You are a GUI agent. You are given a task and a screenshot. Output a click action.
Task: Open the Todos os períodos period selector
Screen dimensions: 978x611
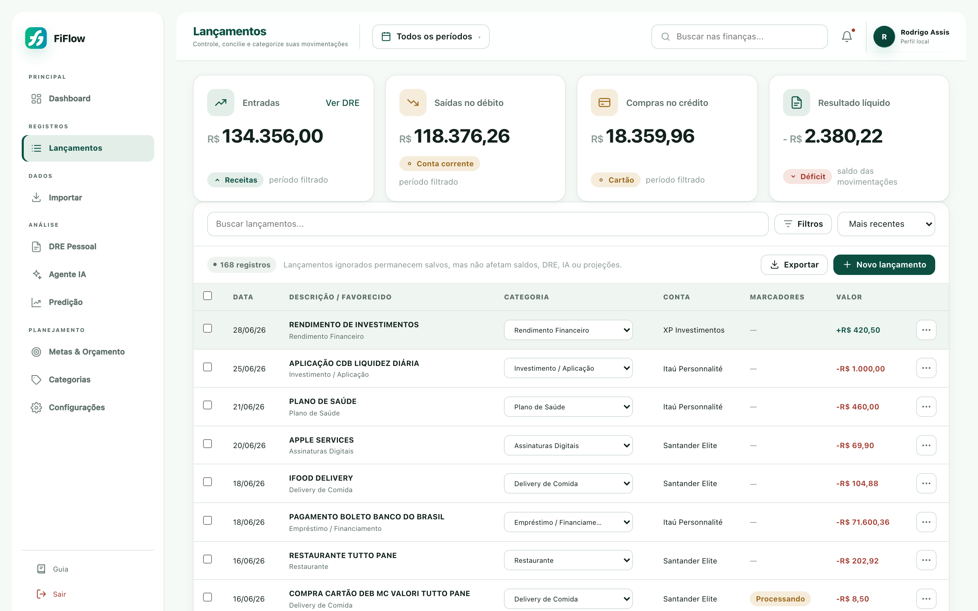click(x=430, y=37)
